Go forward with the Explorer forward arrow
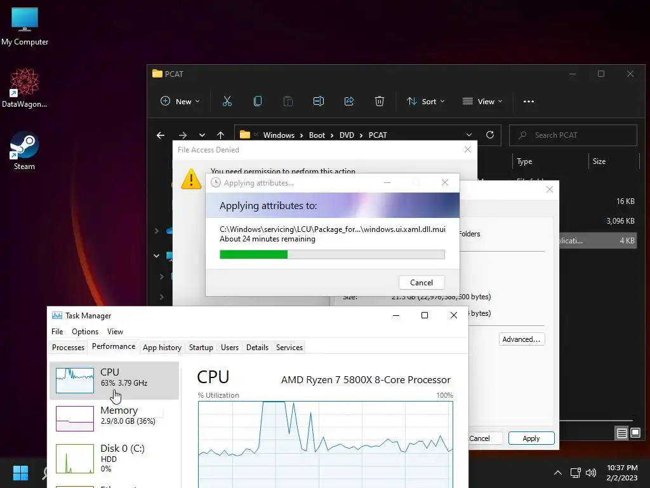This screenshot has width=650, height=488. (182, 135)
